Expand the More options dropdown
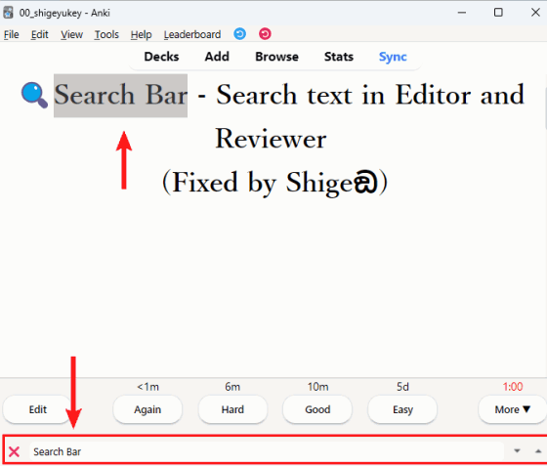Image resolution: width=547 pixels, height=466 pixels. tap(513, 409)
